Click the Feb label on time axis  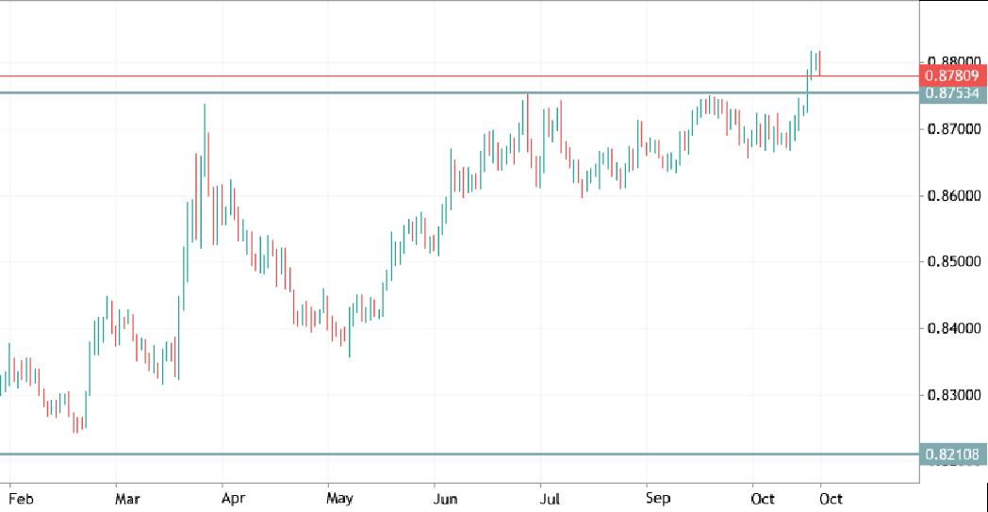[20, 498]
